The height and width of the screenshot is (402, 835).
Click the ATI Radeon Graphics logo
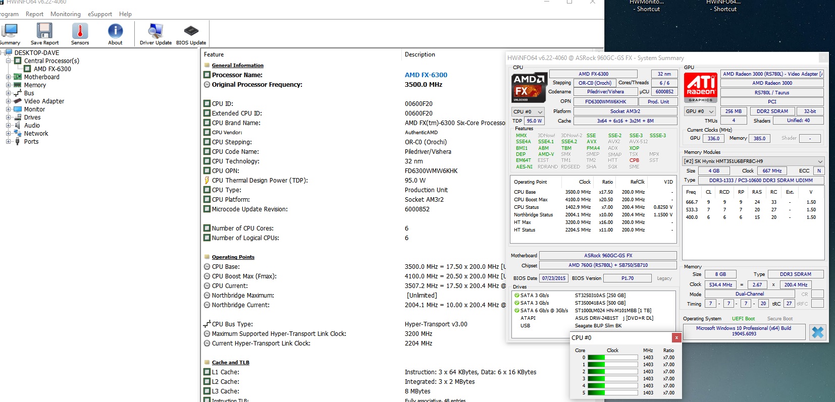click(x=701, y=88)
